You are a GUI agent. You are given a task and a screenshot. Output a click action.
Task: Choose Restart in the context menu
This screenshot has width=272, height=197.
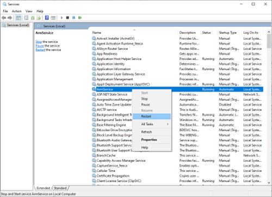[x=152, y=116]
